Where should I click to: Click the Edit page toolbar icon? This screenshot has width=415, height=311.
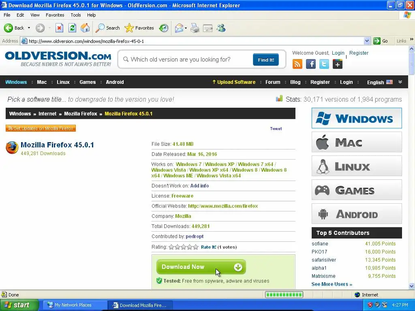[x=208, y=28]
